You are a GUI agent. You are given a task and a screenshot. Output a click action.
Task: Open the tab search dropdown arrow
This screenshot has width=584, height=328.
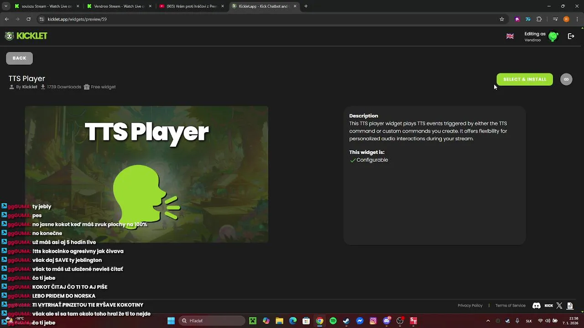tap(6, 6)
